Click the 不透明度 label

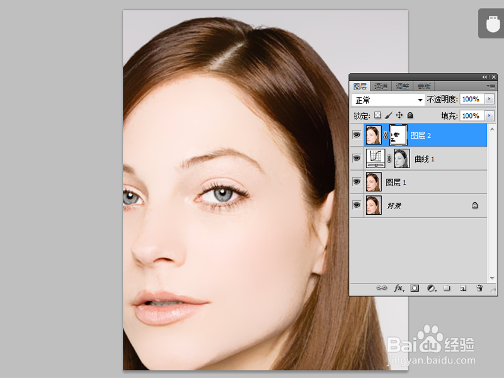click(442, 100)
